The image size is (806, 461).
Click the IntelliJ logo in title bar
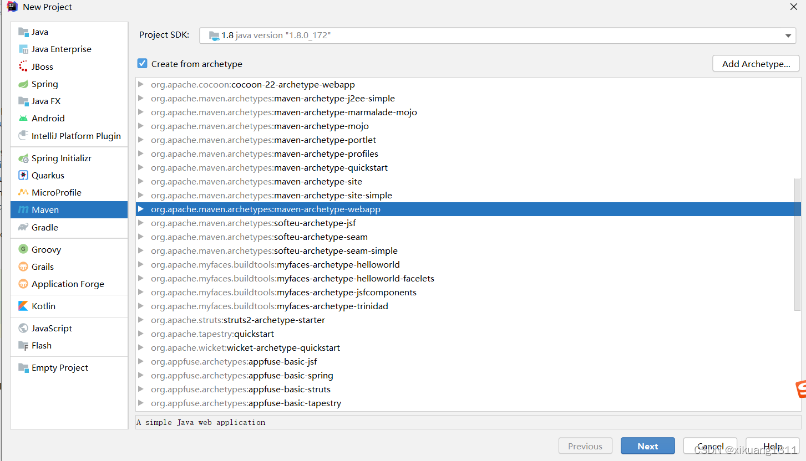click(x=12, y=7)
